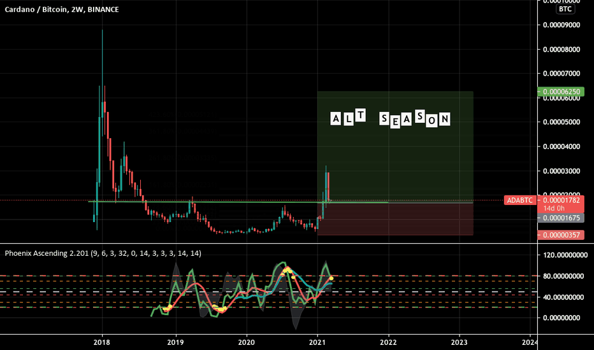Click the 0.00007000 price axis label
594x350 pixels.
(x=561, y=73)
